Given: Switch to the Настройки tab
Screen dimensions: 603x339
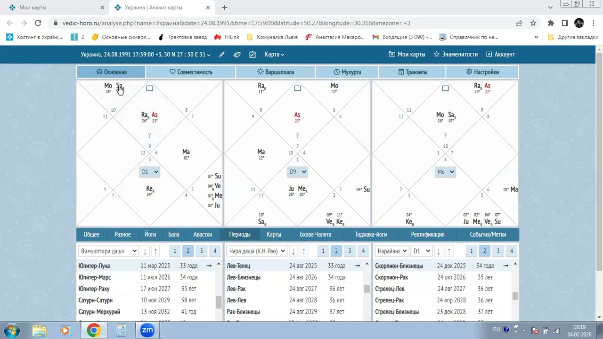Looking at the screenshot, I should (x=482, y=72).
